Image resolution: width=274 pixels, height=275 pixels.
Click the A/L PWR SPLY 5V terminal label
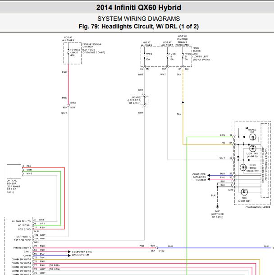pyautogui.click(x=21, y=221)
